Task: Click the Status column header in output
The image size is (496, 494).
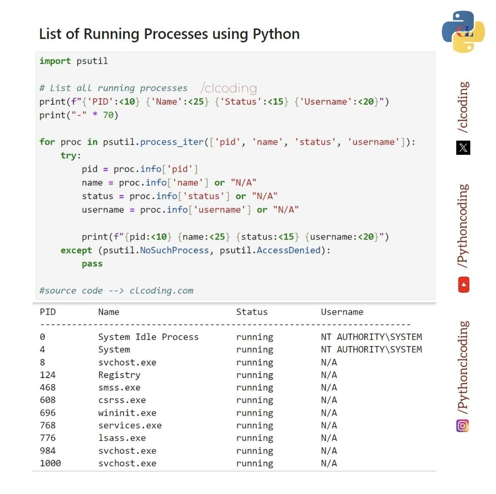Action: point(252,312)
